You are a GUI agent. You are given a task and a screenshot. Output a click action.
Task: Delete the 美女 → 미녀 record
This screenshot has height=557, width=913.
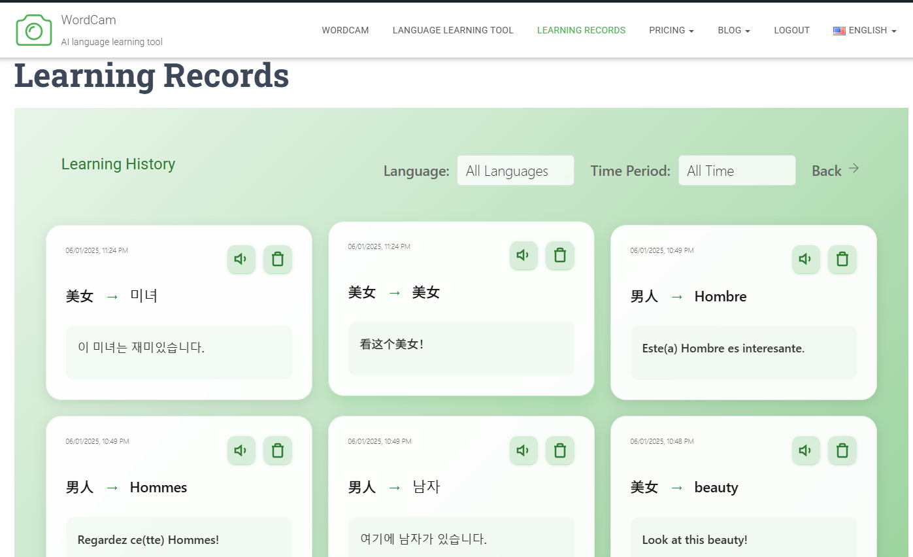(x=278, y=260)
